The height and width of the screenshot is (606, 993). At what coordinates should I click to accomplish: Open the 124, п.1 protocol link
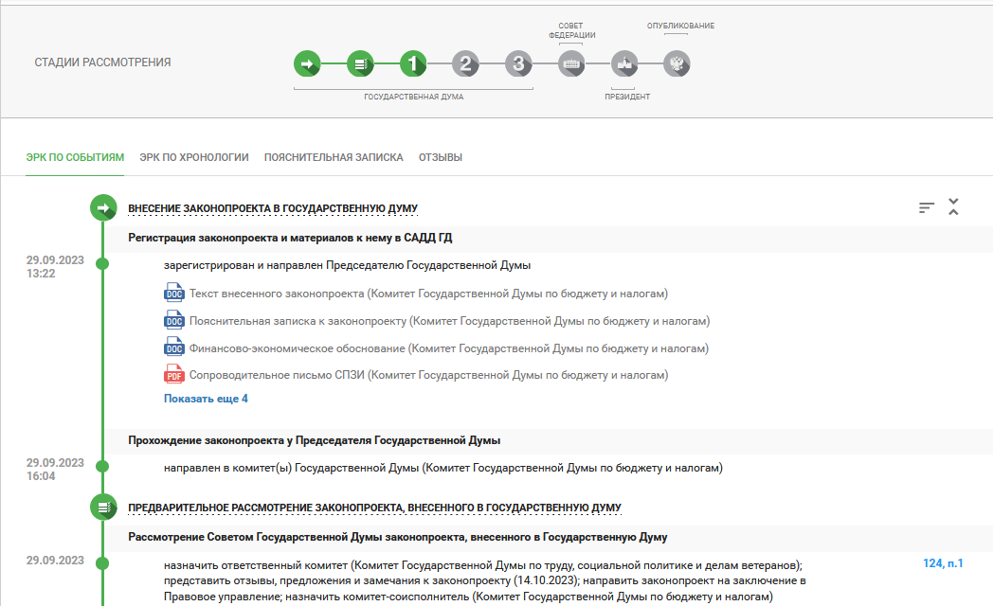tap(943, 563)
